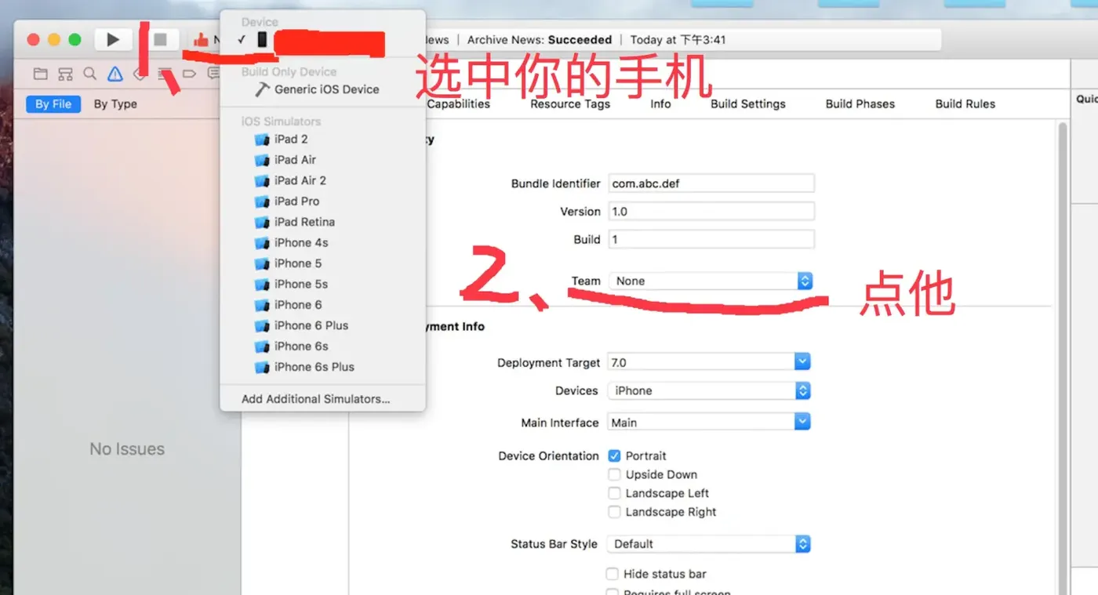Viewport: 1098px width, 595px height.
Task: Open the scheme selector with the thumbs-up app icon
Action: tap(202, 39)
